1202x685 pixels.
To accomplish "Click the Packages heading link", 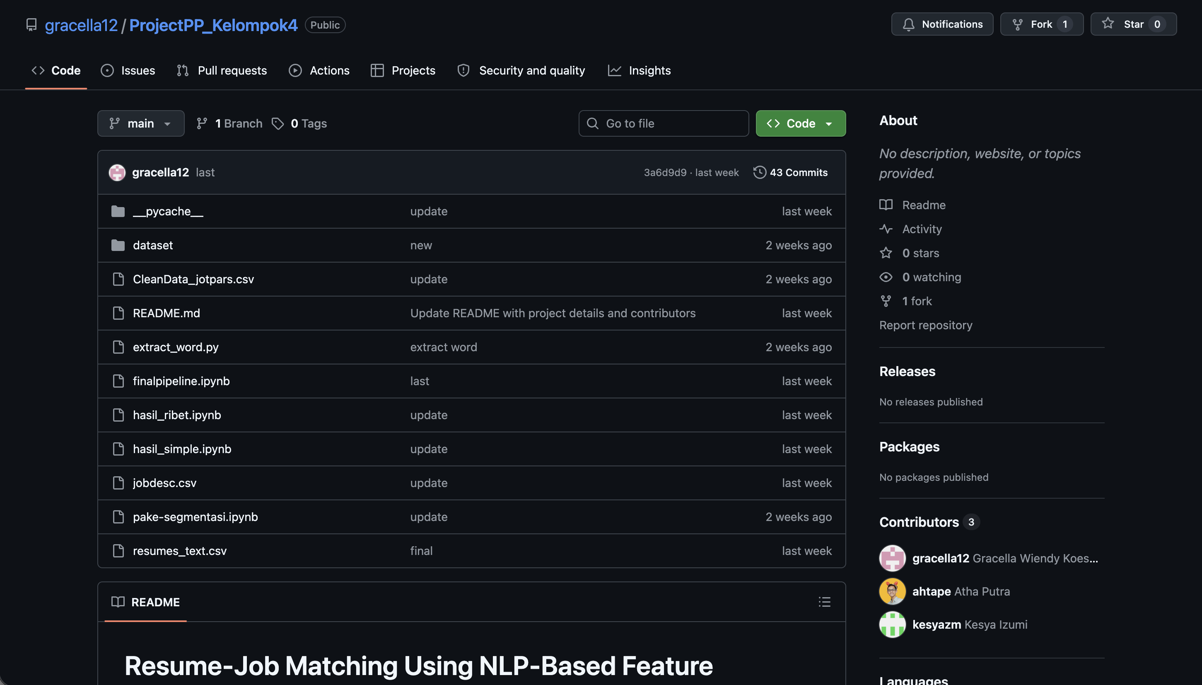I will pos(909,446).
